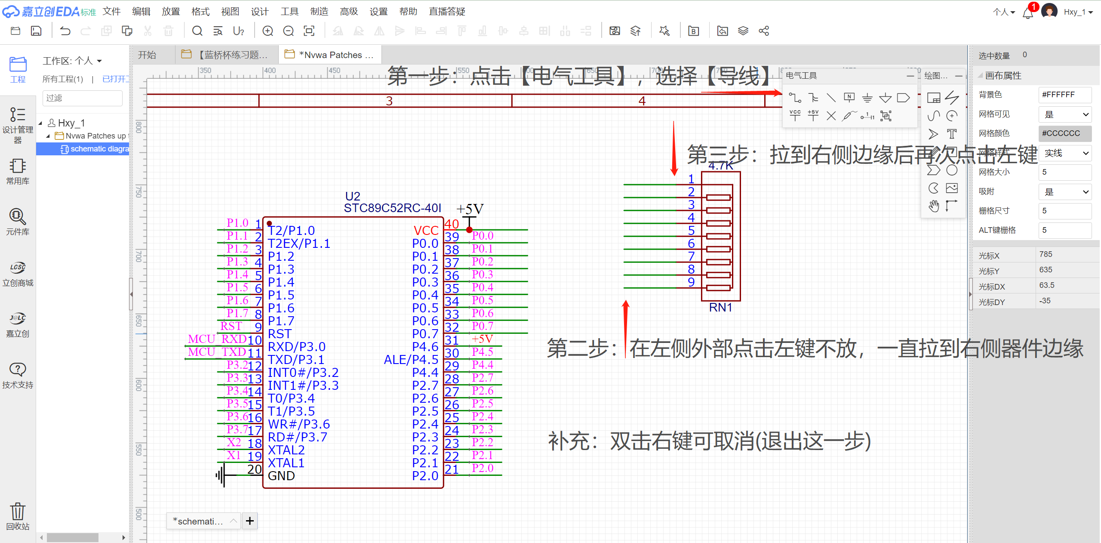Select the Text tool in drawing tools
Screen dimensions: 1101x543
click(x=952, y=134)
